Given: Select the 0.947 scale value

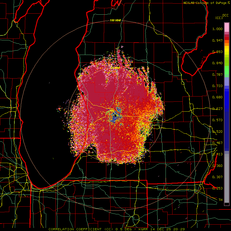Looking at the screenshot, I should point(217,40).
